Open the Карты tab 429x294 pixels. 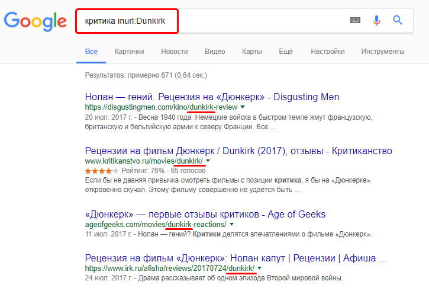coord(251,52)
